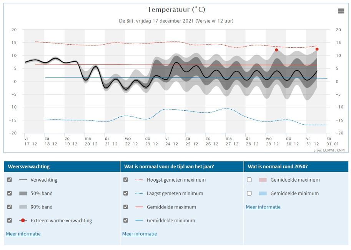Disable the 50% band checkbox
This screenshot has width=351, height=250.
(x=10, y=193)
